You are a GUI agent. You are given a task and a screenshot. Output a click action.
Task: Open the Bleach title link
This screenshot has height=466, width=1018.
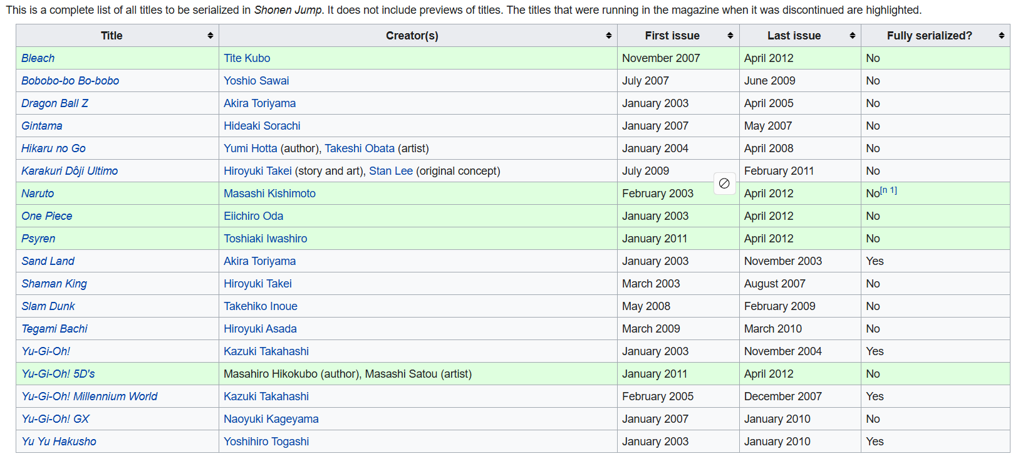(x=38, y=58)
